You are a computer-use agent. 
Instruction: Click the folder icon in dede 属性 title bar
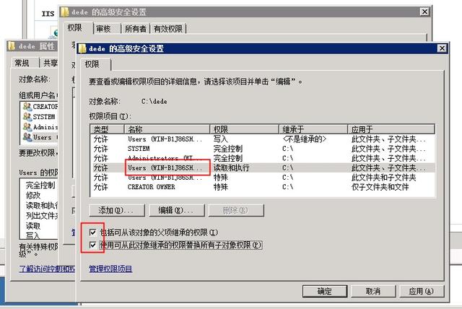click(12, 46)
